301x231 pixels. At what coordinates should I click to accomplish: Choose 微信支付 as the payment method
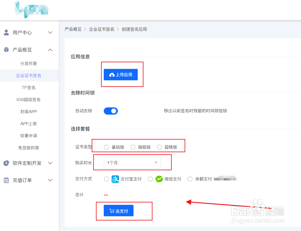[x=150, y=179]
